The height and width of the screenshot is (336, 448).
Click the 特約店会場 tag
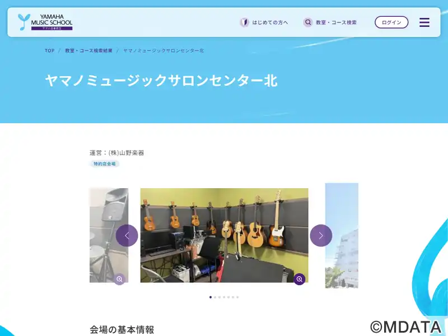pos(105,164)
